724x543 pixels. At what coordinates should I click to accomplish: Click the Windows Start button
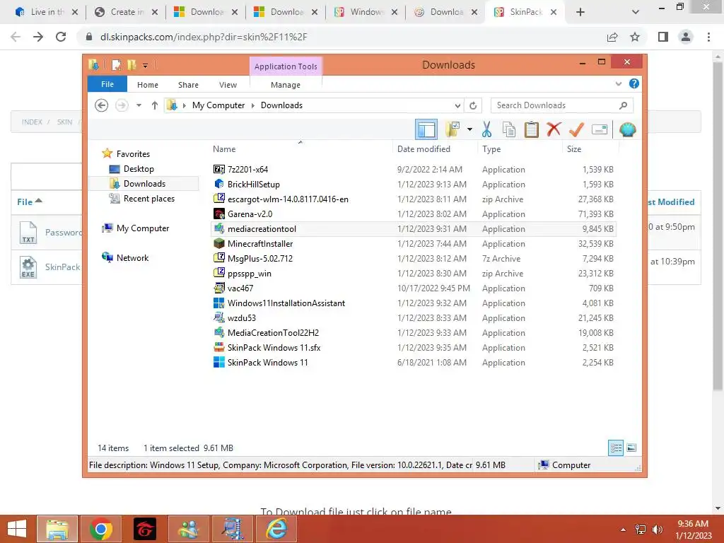[x=17, y=529]
